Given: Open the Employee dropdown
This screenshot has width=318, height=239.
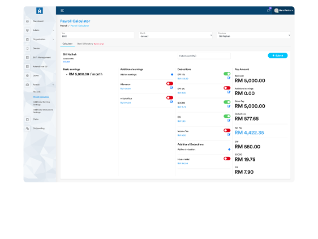Looking at the screenshot, I should 253,35.
